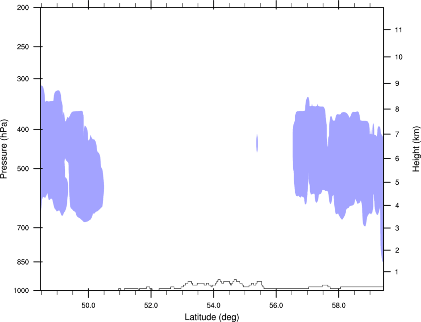Image resolution: width=421 pixels, height=322 pixels.
Task: Click the 5 km height label
Action: click(x=397, y=183)
